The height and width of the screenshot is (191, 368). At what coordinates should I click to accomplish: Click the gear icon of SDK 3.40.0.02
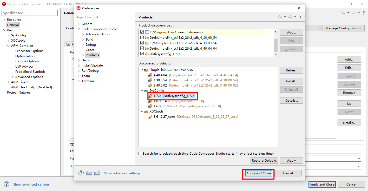(x=150, y=85)
